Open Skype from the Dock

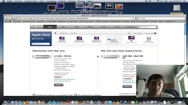pyautogui.click(x=110, y=102)
